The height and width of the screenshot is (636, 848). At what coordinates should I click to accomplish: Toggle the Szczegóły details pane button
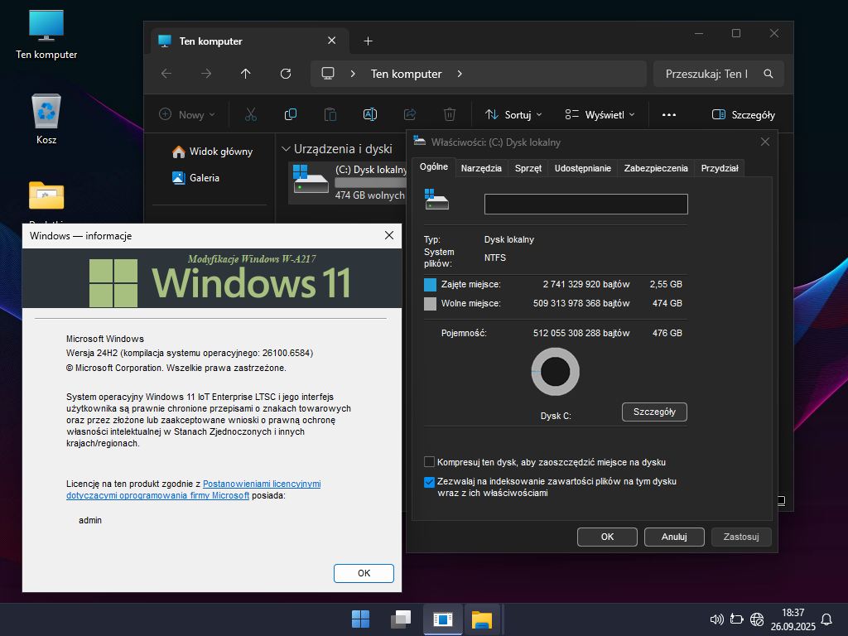point(743,115)
